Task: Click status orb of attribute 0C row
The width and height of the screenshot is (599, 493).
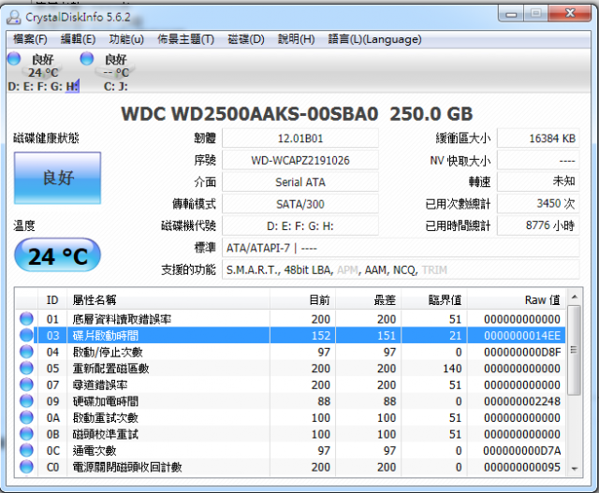Action: point(26,450)
